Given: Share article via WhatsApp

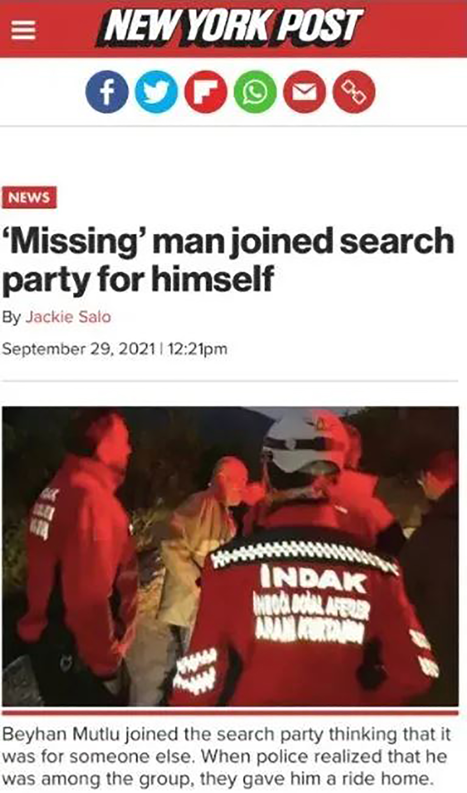Looking at the screenshot, I should tap(255, 92).
